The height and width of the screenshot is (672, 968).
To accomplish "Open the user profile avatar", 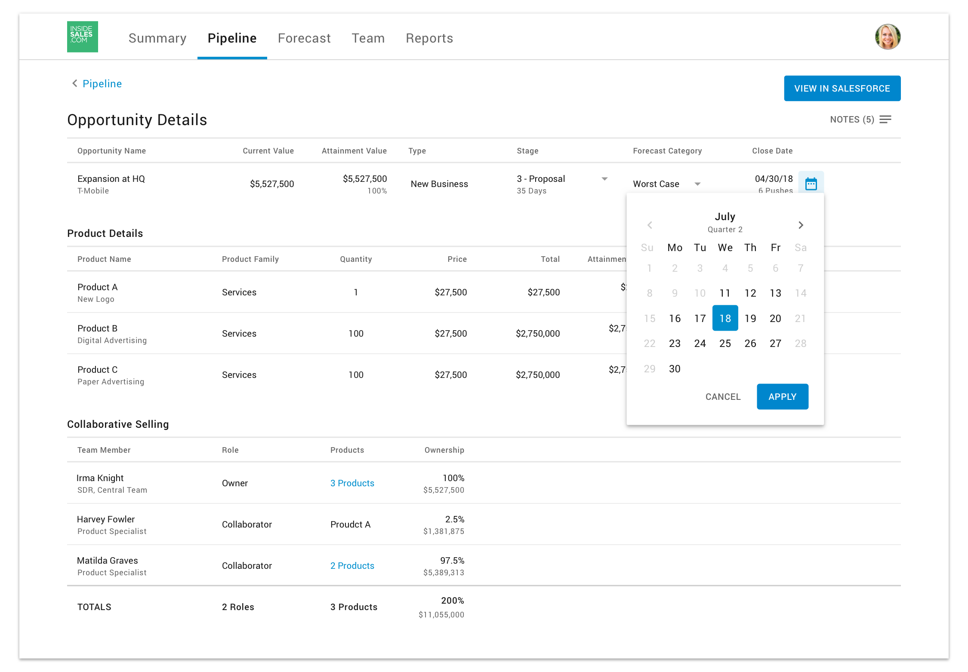I will click(888, 37).
